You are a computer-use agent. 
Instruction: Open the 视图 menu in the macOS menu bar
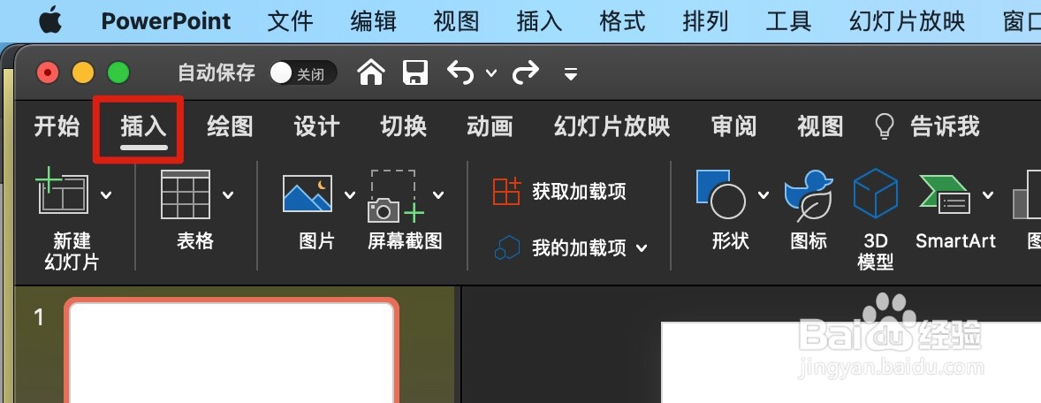[x=456, y=21]
